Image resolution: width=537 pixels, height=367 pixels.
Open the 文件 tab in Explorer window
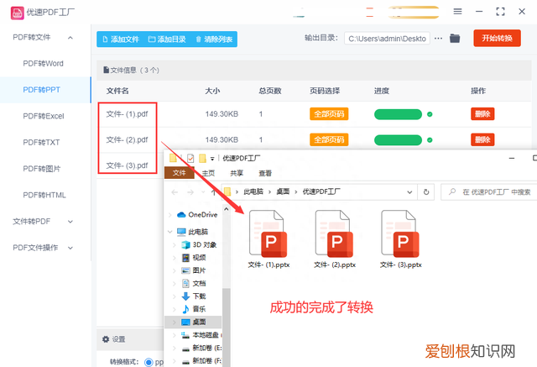pos(179,173)
